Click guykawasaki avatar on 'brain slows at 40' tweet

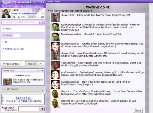click(x=55, y=84)
